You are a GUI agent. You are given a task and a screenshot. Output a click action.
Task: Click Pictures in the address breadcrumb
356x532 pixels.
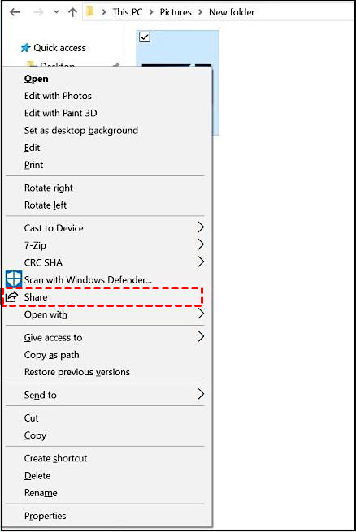coord(176,12)
